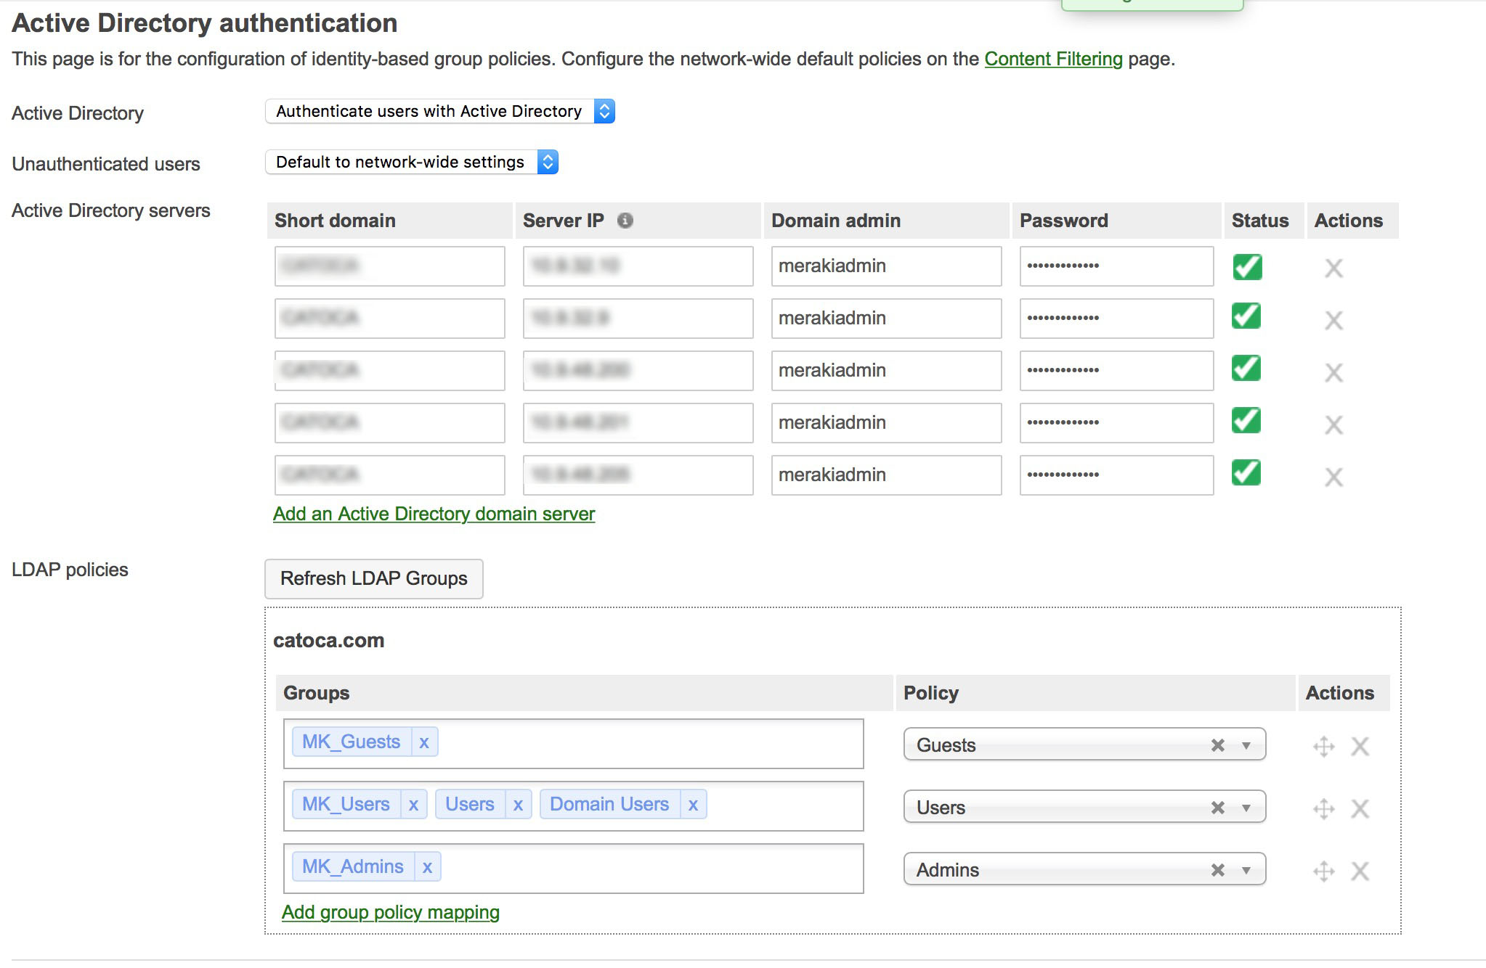
Task: Remove the Users group tag
Action: click(518, 804)
